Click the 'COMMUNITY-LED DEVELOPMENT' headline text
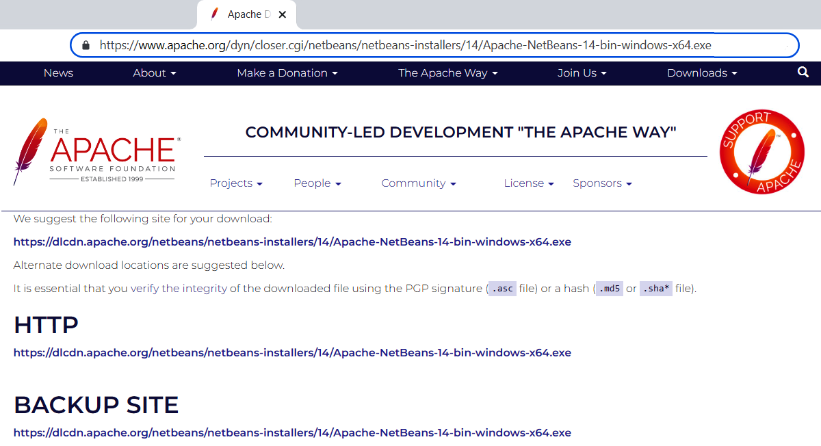The width and height of the screenshot is (821, 446). (x=460, y=132)
